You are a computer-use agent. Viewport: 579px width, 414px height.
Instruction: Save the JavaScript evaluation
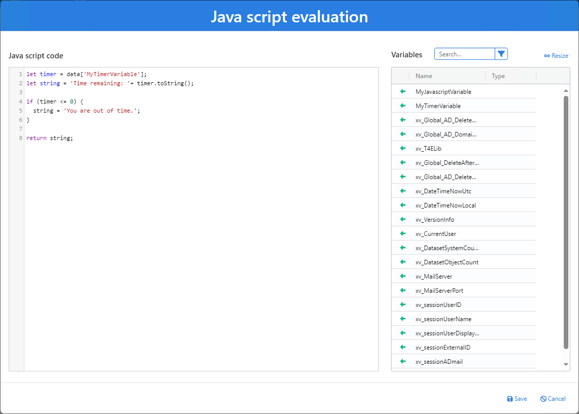517,399
